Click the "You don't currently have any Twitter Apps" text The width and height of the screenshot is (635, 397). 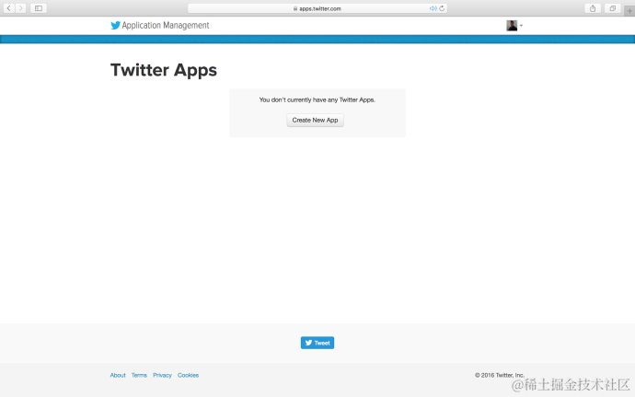click(x=317, y=99)
